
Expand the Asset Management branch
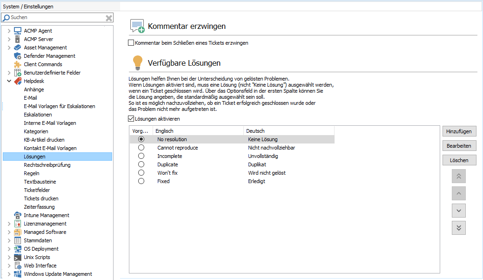point(9,48)
